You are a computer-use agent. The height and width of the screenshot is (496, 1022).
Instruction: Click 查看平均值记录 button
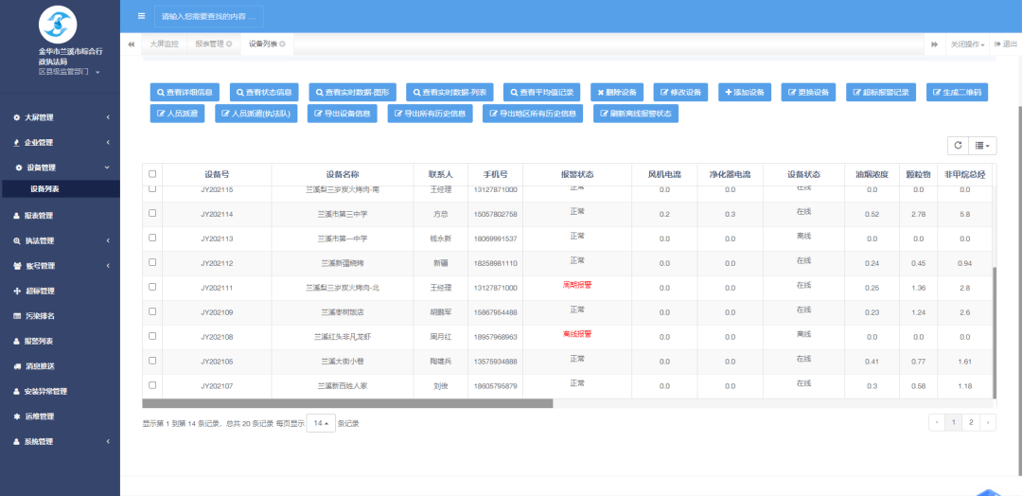541,92
